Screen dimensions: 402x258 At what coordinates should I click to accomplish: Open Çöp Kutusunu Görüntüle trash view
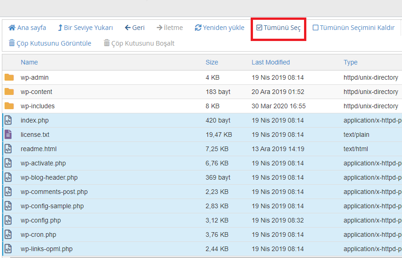pos(50,43)
